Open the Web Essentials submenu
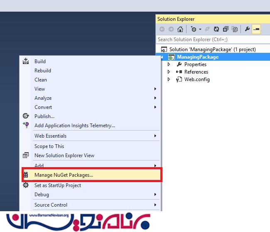Screen dimensions: 270x232 (x=91, y=136)
